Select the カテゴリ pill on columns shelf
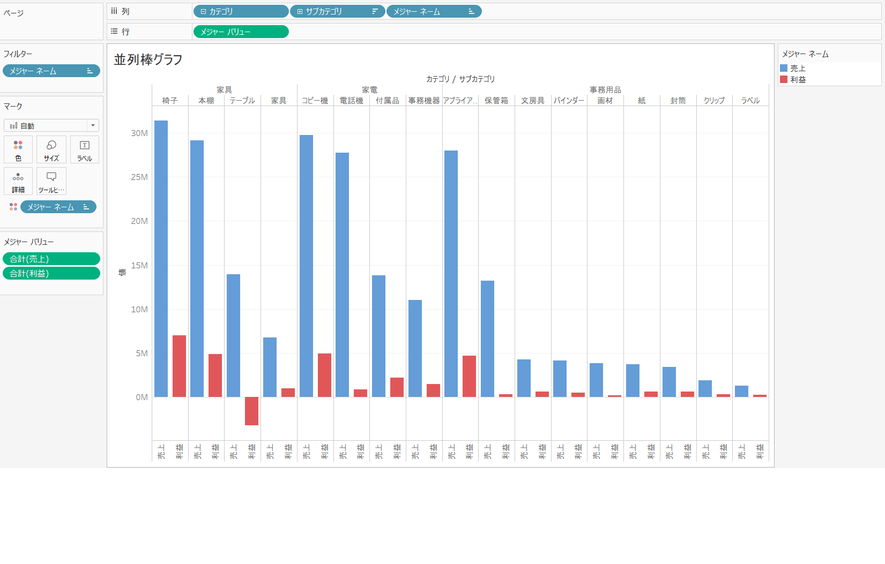The height and width of the screenshot is (564, 885). [241, 11]
